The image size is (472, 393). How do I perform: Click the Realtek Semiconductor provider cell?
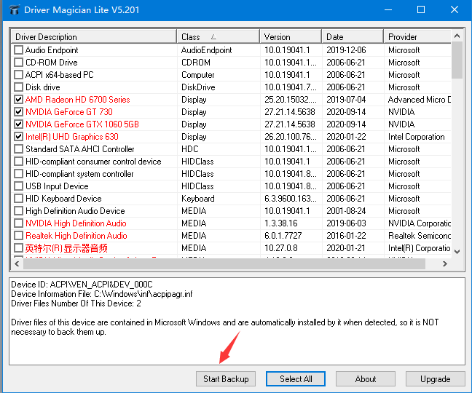pyautogui.click(x=420, y=236)
